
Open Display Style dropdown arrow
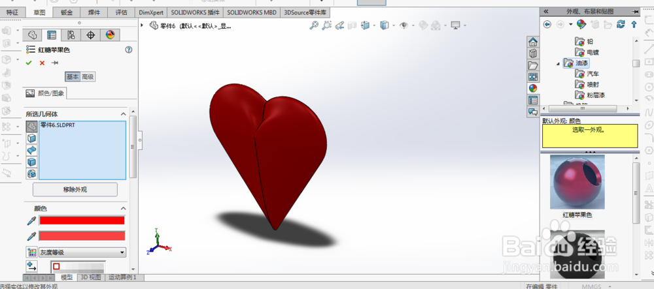click(392, 26)
